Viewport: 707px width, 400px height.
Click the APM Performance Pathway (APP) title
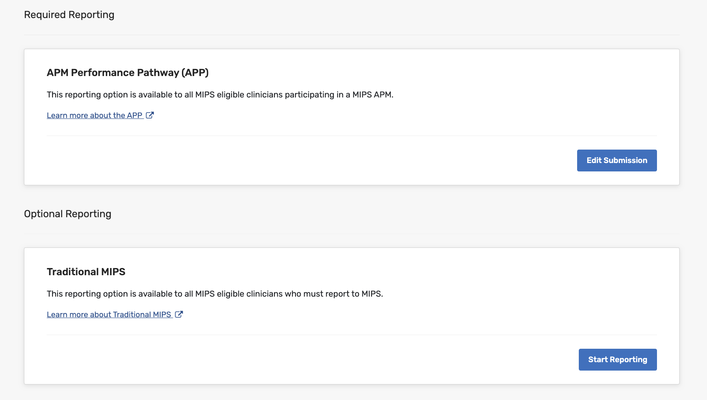pos(128,73)
